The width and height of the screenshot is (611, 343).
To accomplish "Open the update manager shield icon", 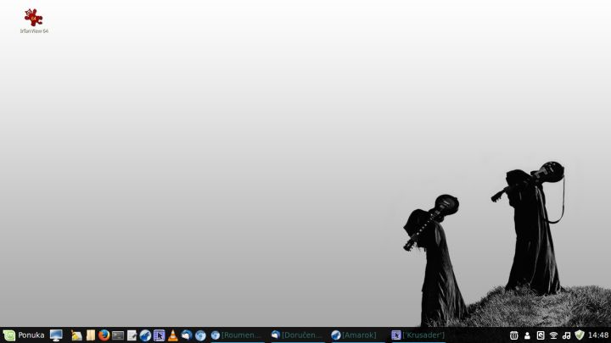I will coord(580,335).
